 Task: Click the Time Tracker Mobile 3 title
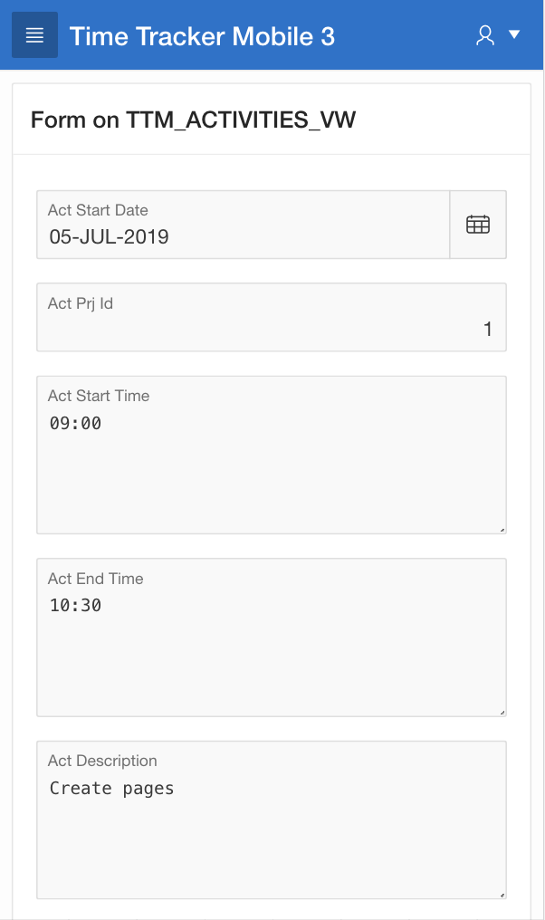(202, 35)
